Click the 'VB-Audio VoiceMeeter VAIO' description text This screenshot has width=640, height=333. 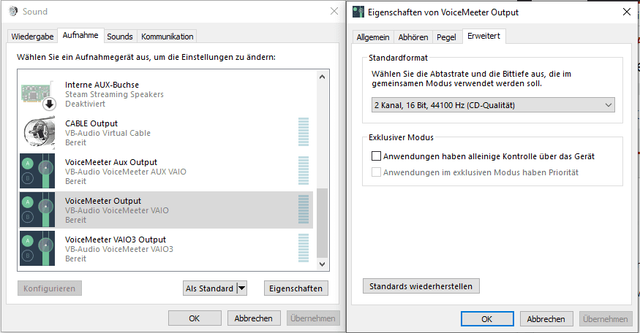coord(117,210)
